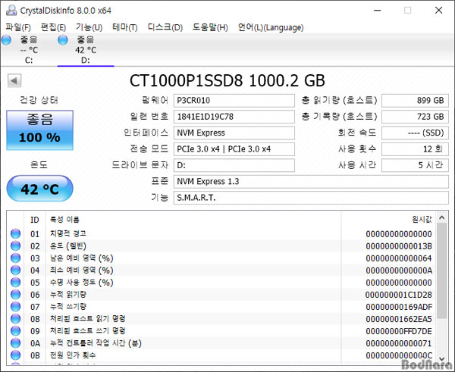Click the attribute list scroll down arrow
This screenshot has width=455, height=372.
442,358
